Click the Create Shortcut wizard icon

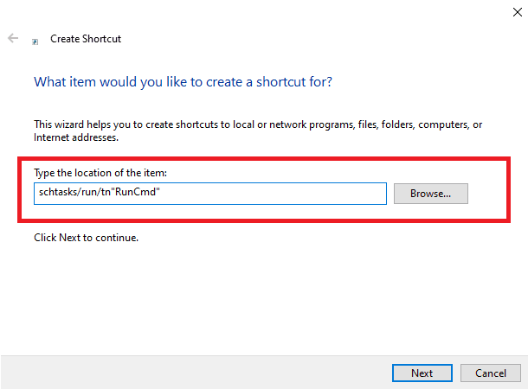point(35,41)
